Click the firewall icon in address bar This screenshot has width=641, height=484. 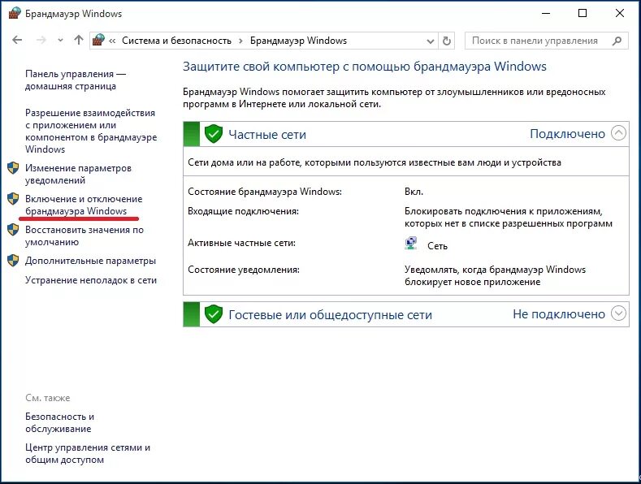tap(98, 40)
